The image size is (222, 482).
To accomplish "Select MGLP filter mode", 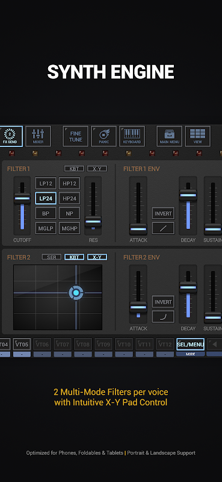I will coord(46,228).
